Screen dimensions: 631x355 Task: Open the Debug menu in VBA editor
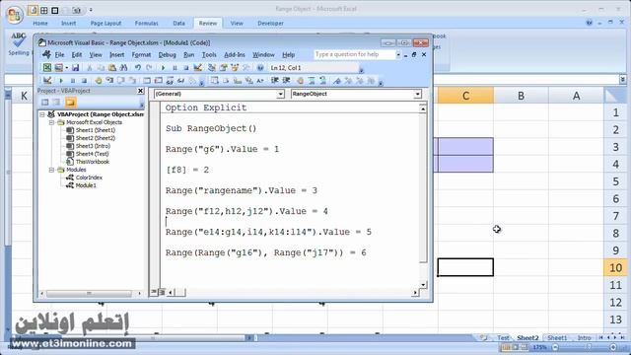tap(167, 55)
